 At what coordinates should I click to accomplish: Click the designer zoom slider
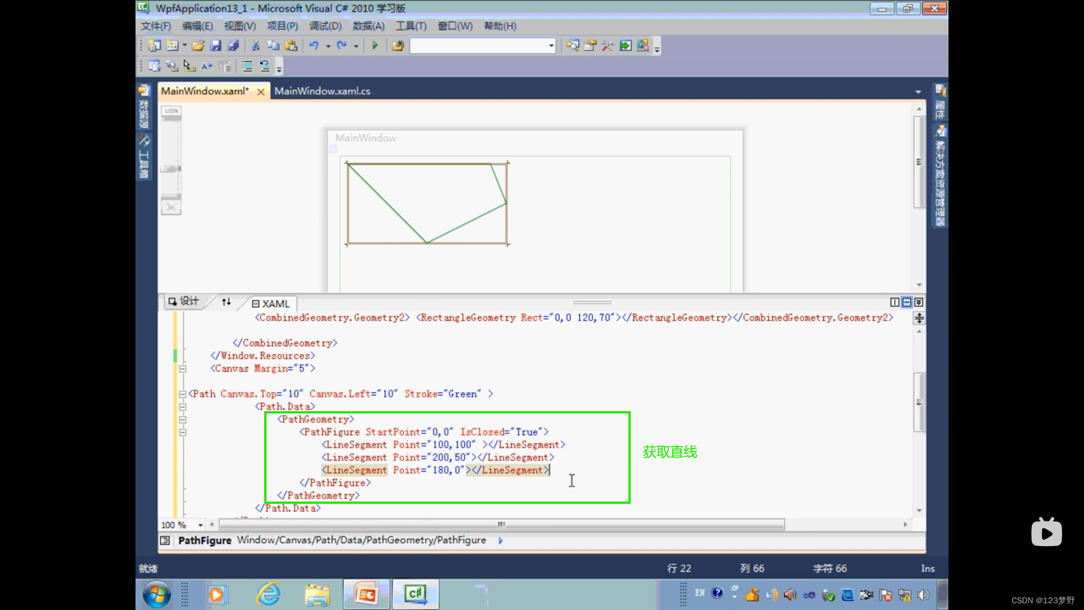pos(171,168)
